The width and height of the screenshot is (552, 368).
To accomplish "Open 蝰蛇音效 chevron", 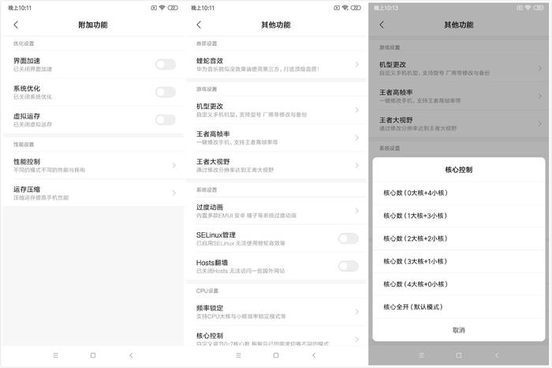I will coord(357,65).
